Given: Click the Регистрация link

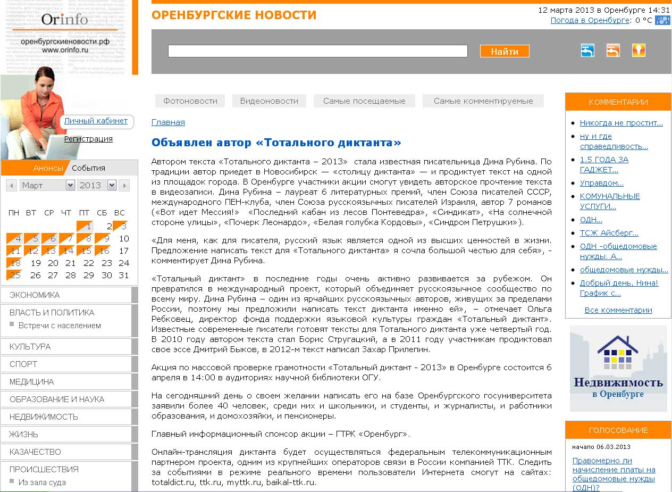Looking at the screenshot, I should tap(88, 139).
